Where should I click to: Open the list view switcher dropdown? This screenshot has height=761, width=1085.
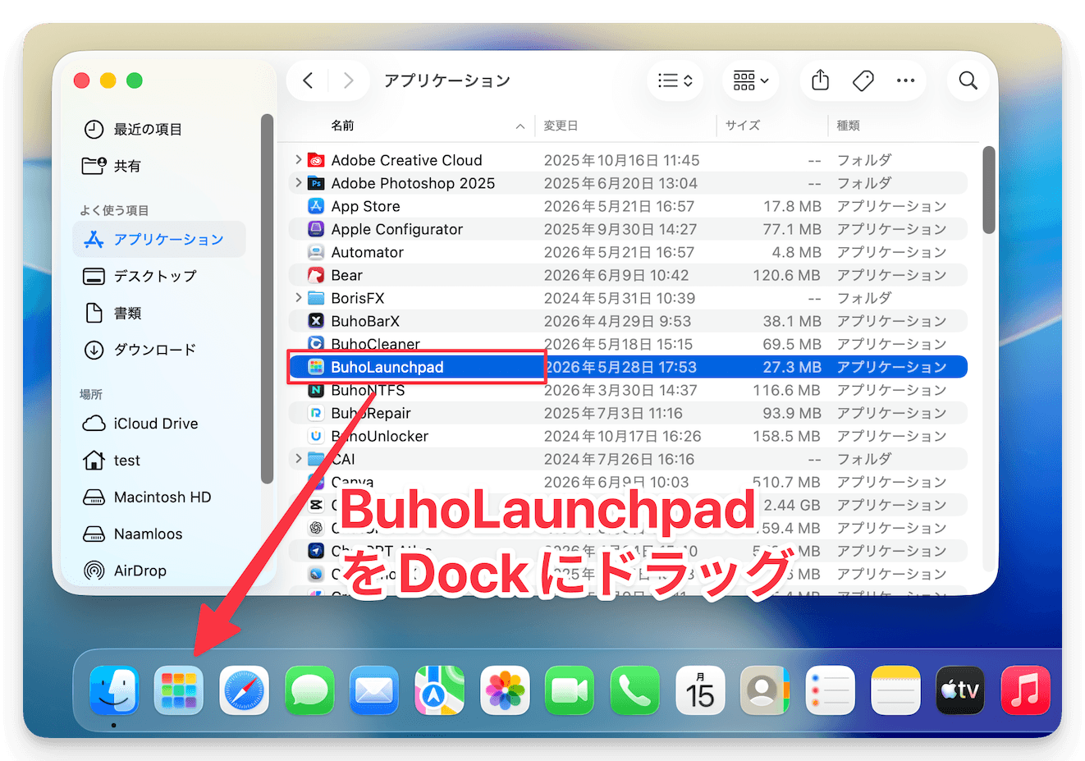(x=675, y=80)
